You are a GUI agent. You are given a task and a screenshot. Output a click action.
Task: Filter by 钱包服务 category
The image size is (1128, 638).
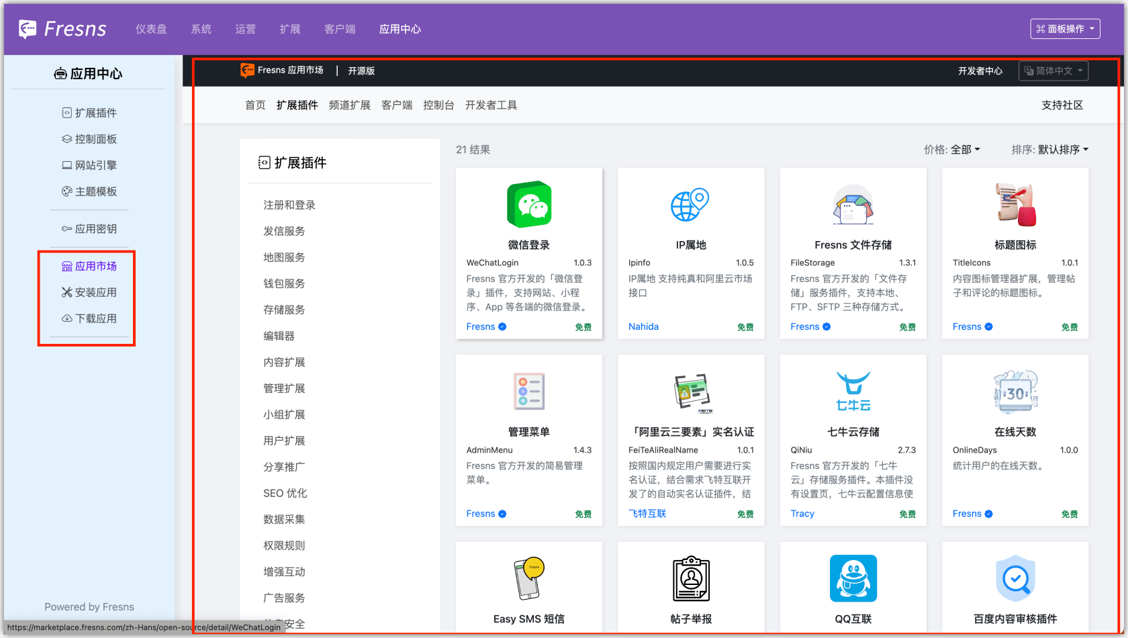(x=284, y=284)
